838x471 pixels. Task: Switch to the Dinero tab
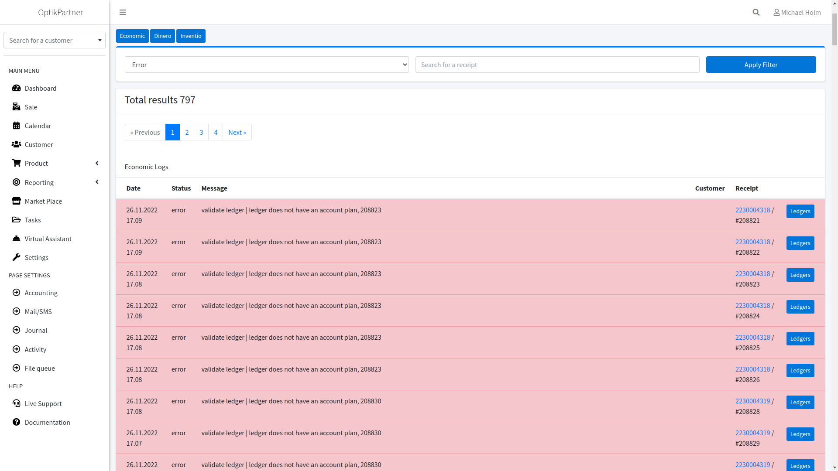click(x=162, y=36)
